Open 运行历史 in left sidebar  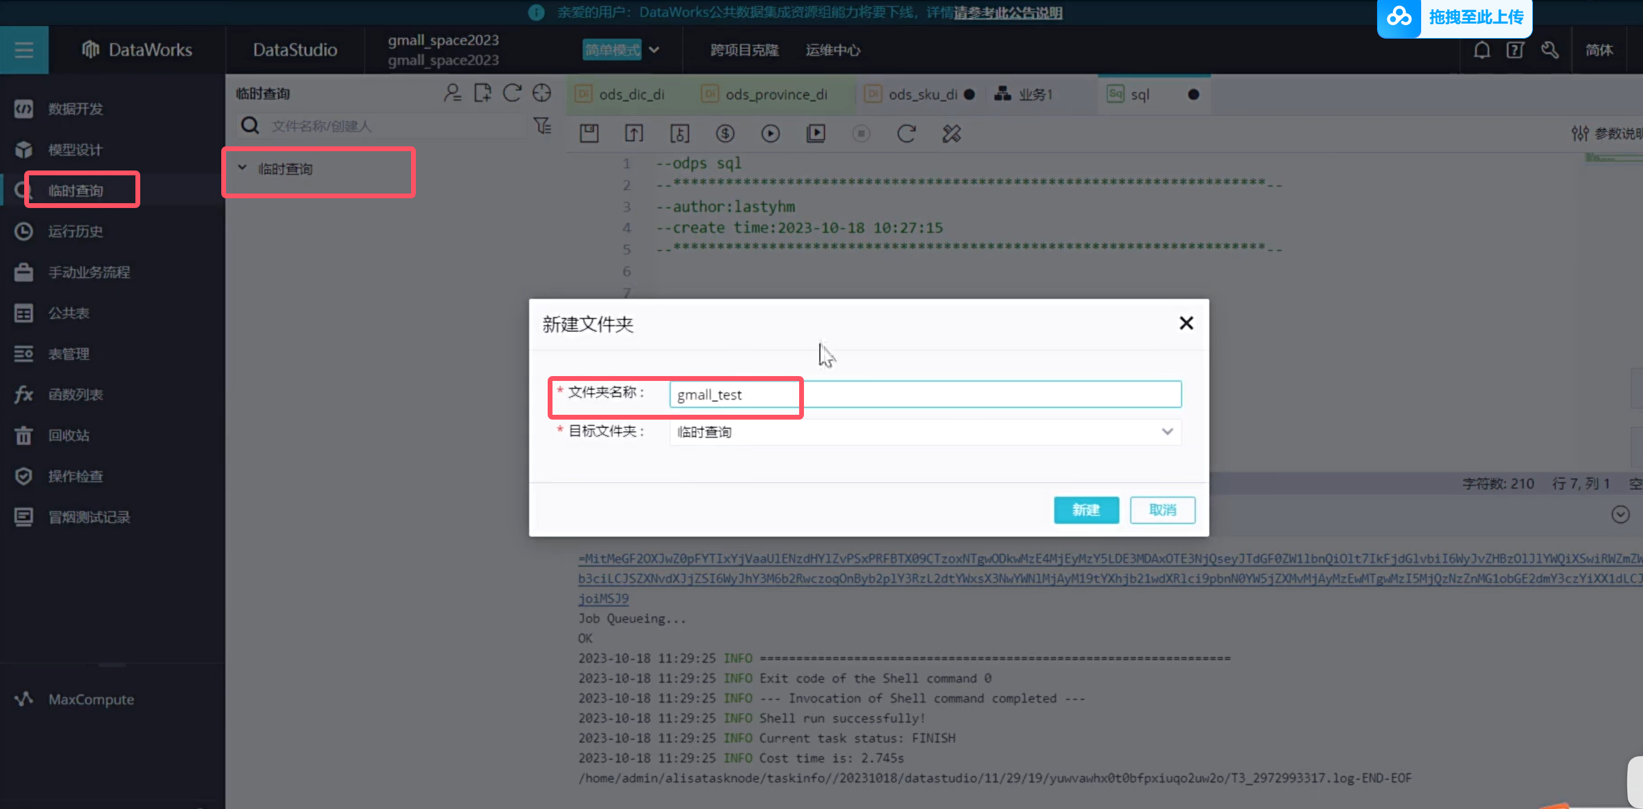pyautogui.click(x=76, y=231)
